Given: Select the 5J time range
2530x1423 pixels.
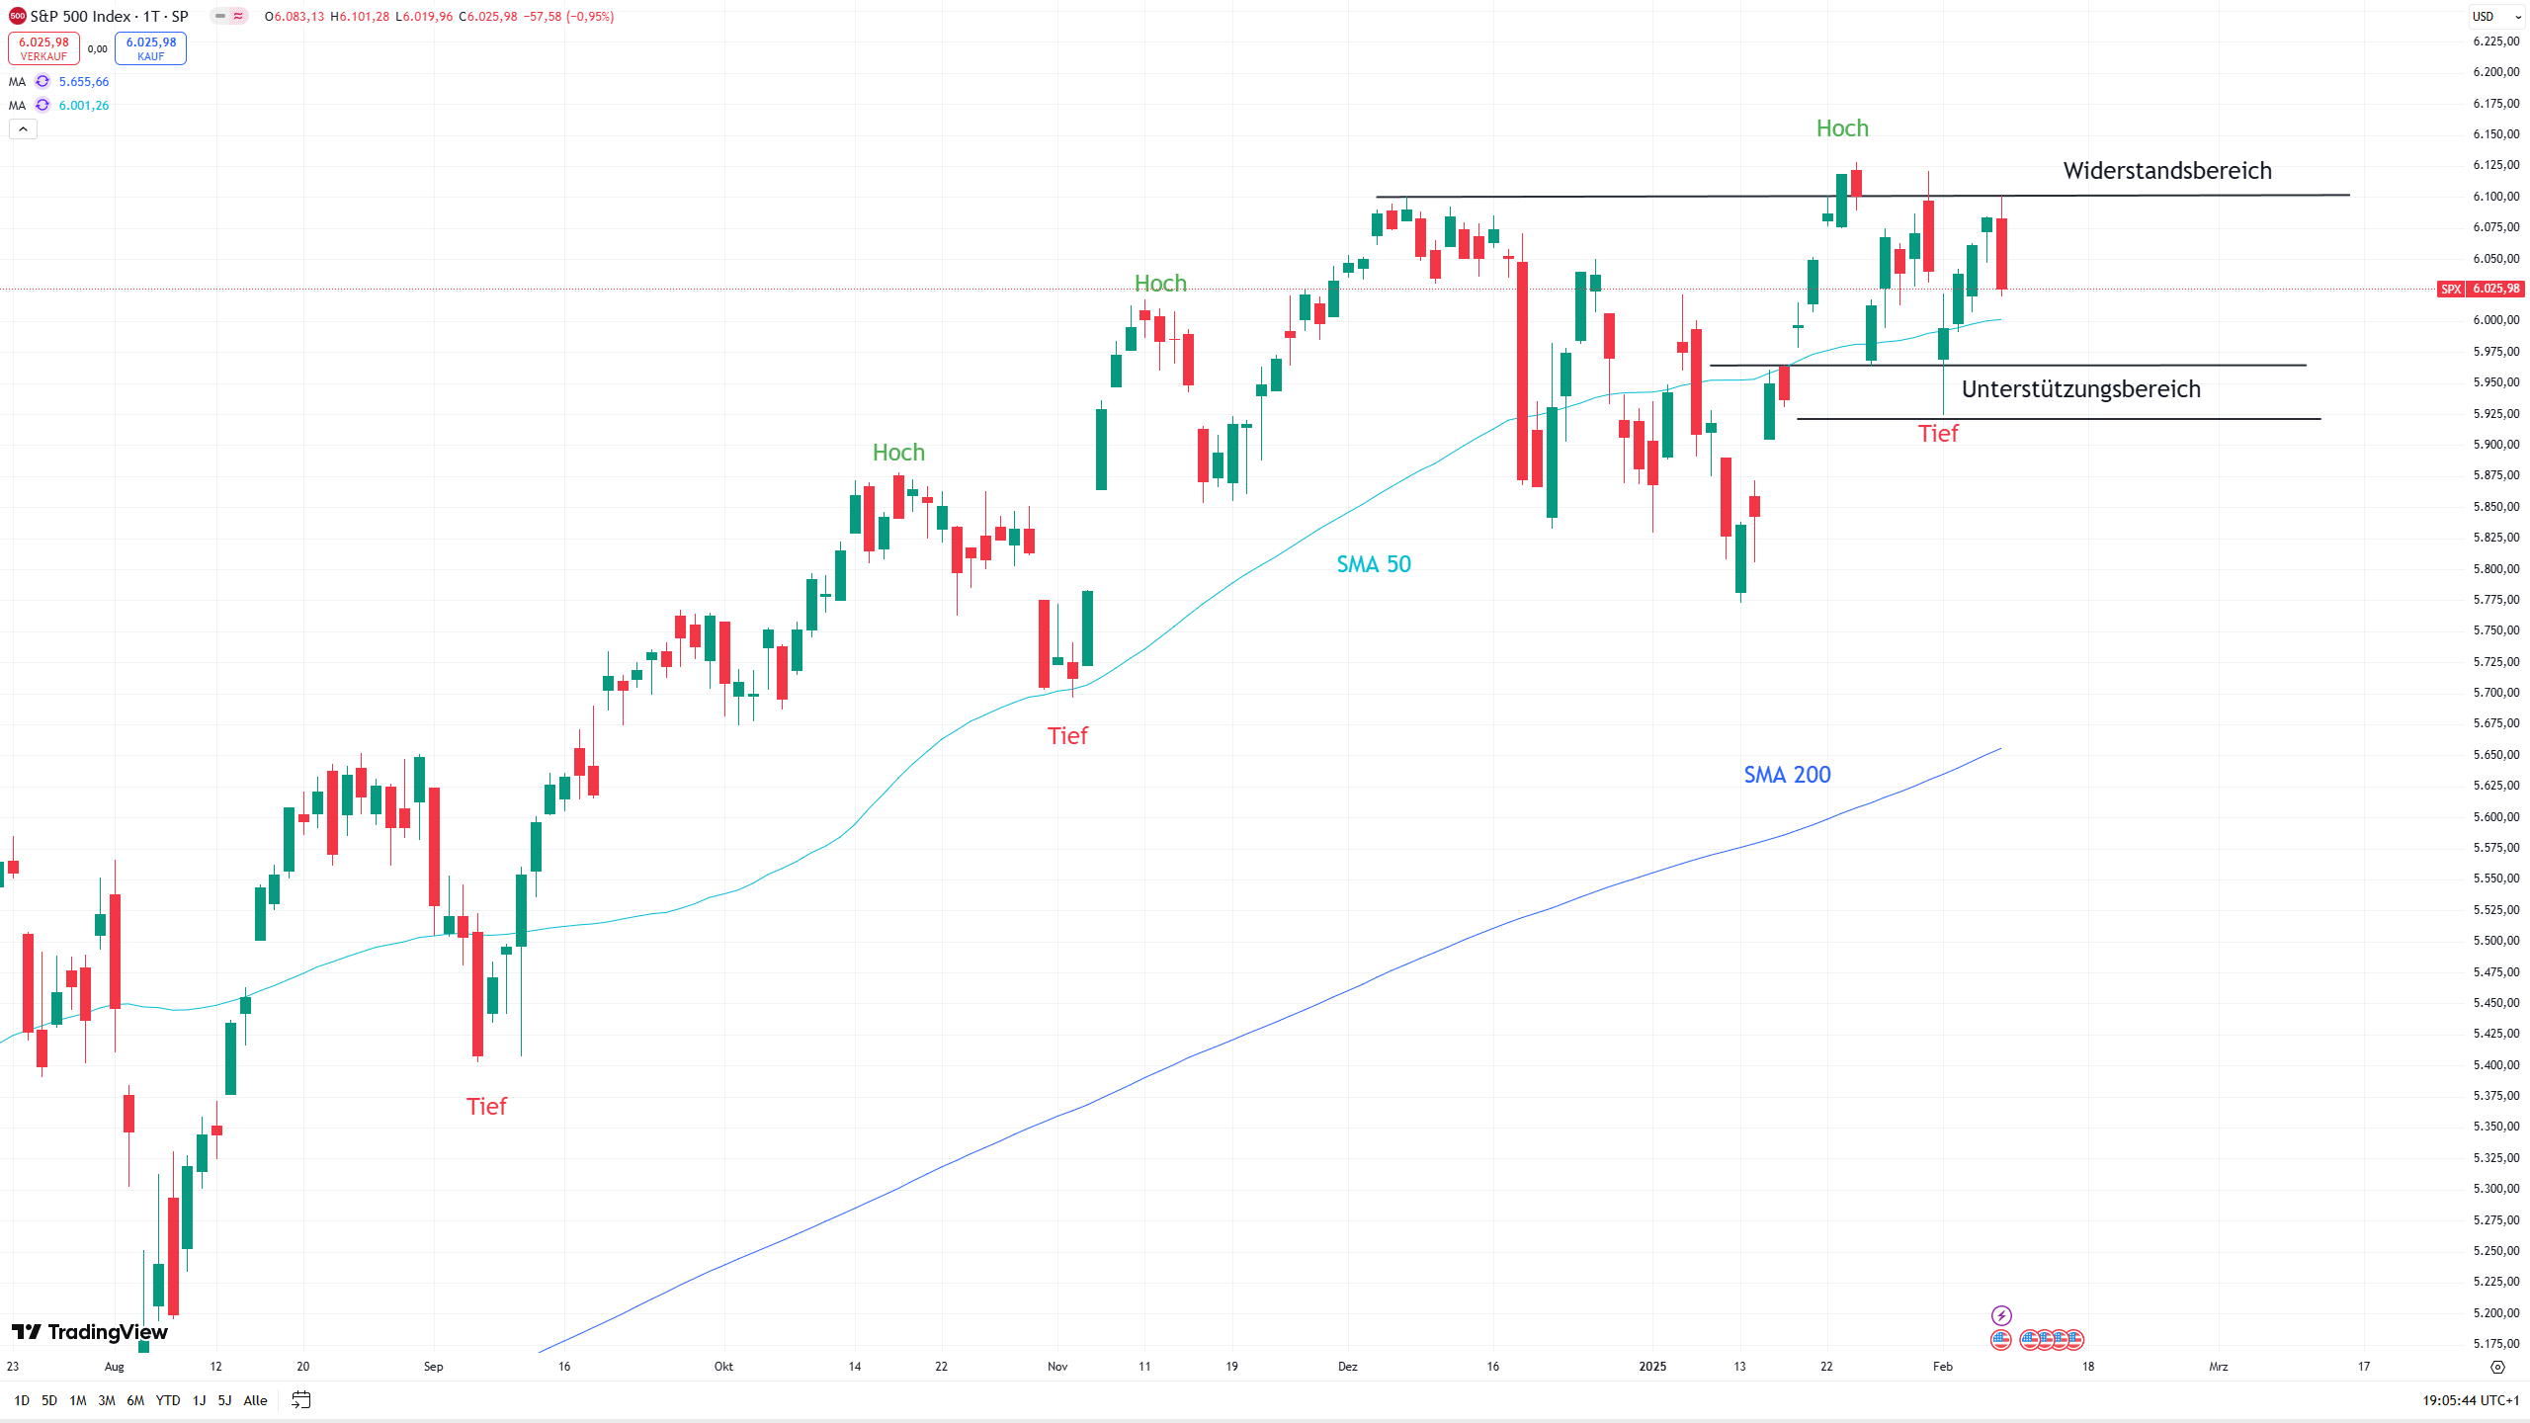Looking at the screenshot, I should [224, 1400].
